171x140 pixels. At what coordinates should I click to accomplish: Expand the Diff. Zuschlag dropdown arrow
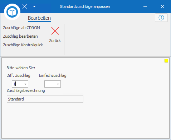[x=25, y=84]
